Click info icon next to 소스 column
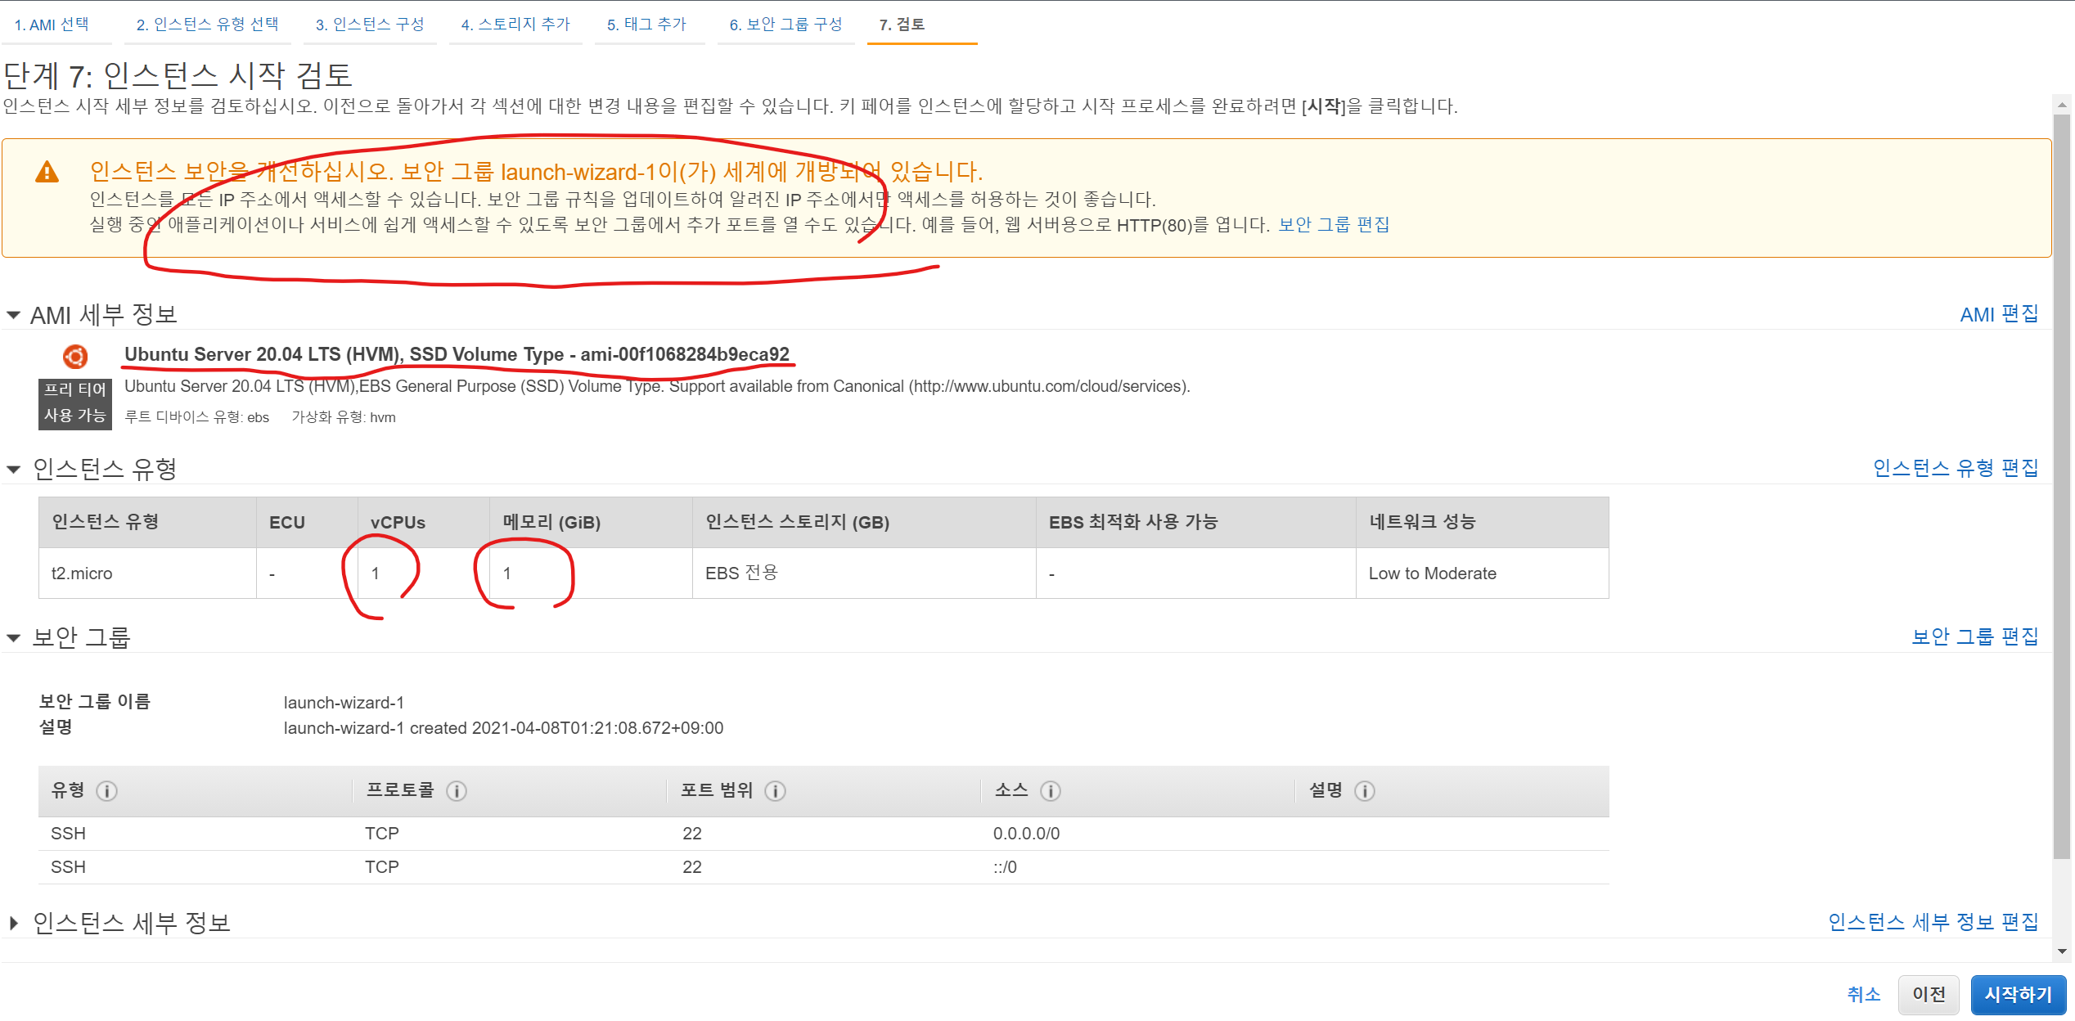This screenshot has height=1021, width=2075. coord(1051,791)
